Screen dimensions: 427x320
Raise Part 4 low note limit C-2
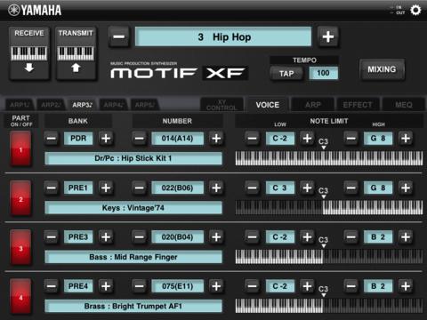tap(307, 286)
